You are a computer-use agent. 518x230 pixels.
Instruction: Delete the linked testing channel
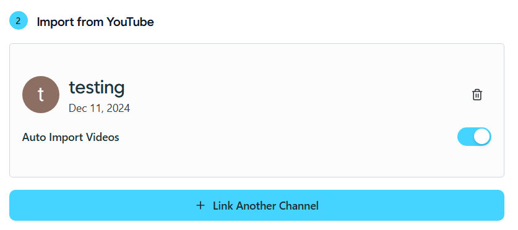click(477, 95)
